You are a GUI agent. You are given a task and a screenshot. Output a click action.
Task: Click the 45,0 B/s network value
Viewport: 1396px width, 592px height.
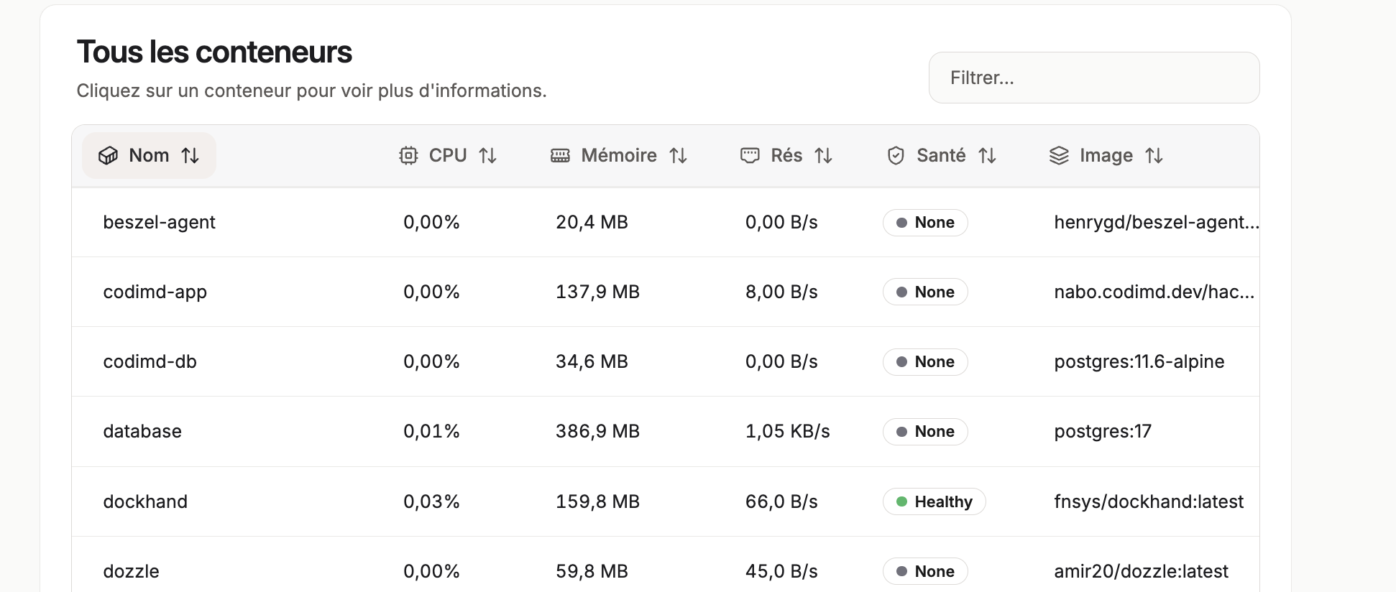tap(781, 571)
